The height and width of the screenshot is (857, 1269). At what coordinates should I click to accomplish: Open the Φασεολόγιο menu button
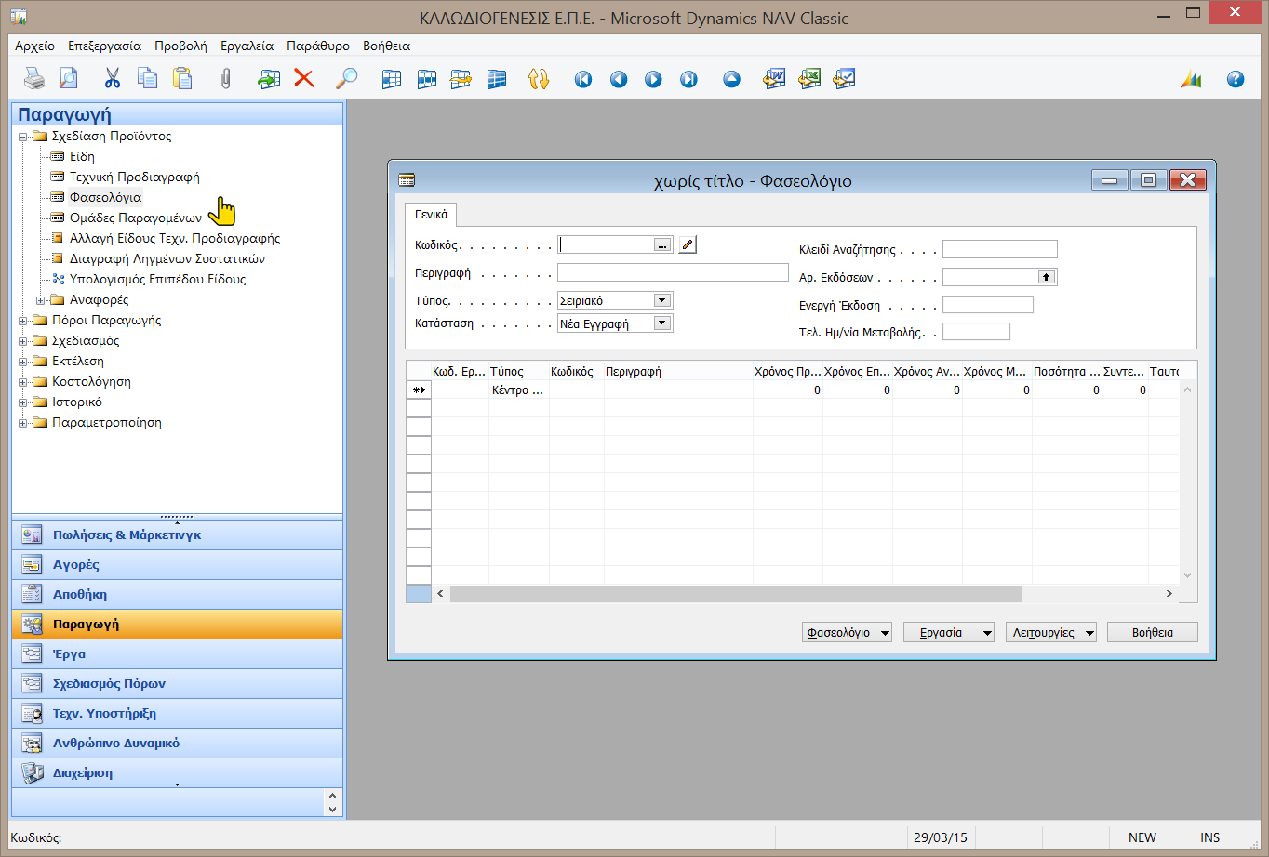point(847,632)
